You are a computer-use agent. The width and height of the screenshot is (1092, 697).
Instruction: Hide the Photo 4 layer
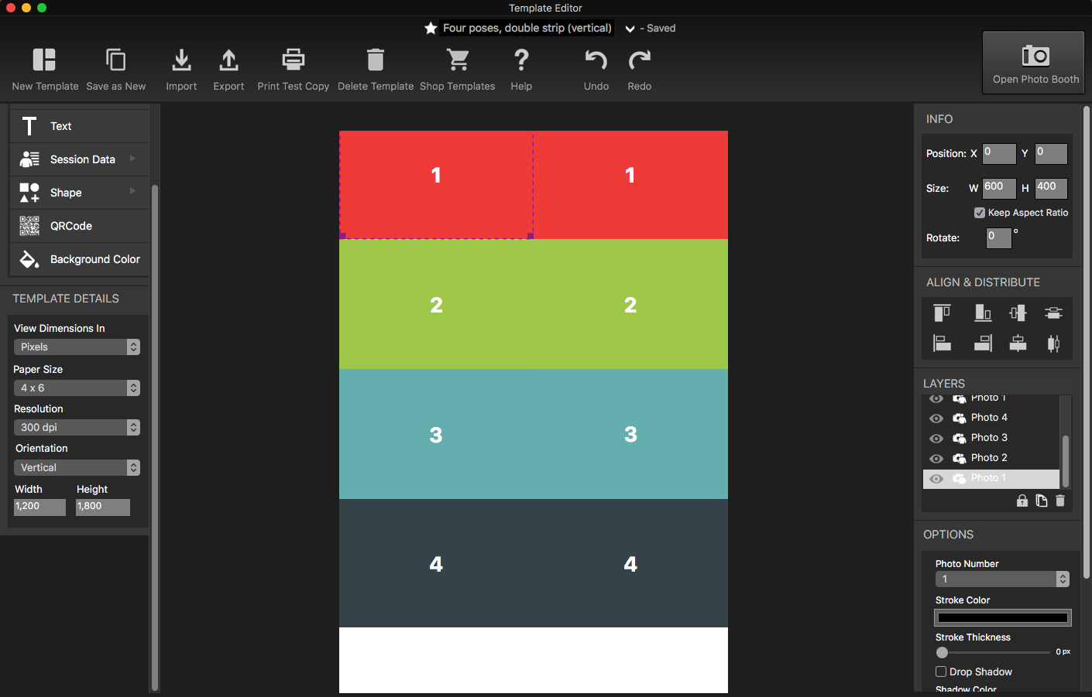pos(936,418)
